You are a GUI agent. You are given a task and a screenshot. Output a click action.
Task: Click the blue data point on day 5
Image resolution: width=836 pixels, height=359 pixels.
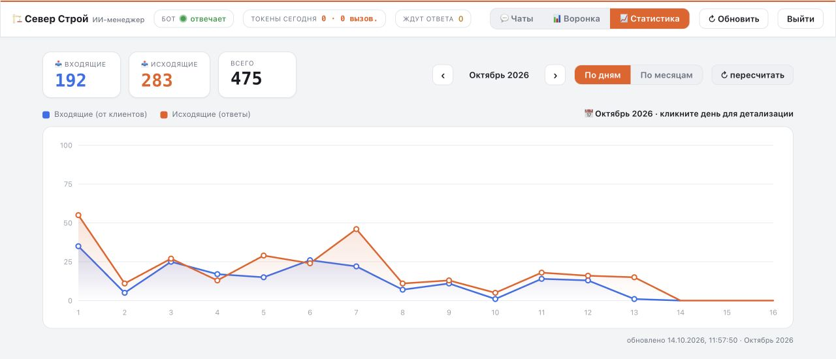click(x=263, y=277)
